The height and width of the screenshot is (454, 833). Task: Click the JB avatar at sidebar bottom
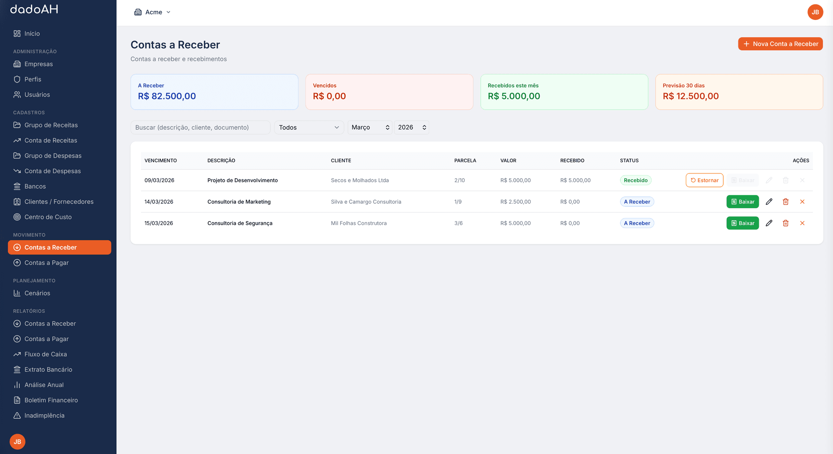pyautogui.click(x=17, y=441)
